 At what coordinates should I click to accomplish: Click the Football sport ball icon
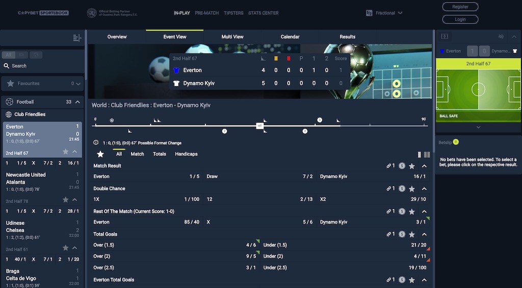click(x=9, y=102)
